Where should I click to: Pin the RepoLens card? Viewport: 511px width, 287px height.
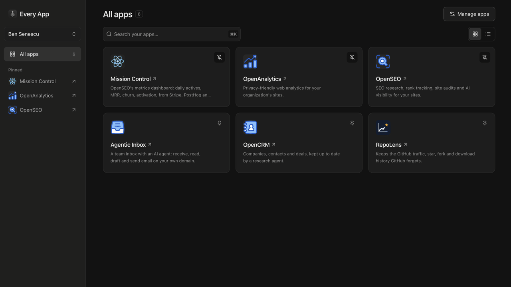click(484, 123)
